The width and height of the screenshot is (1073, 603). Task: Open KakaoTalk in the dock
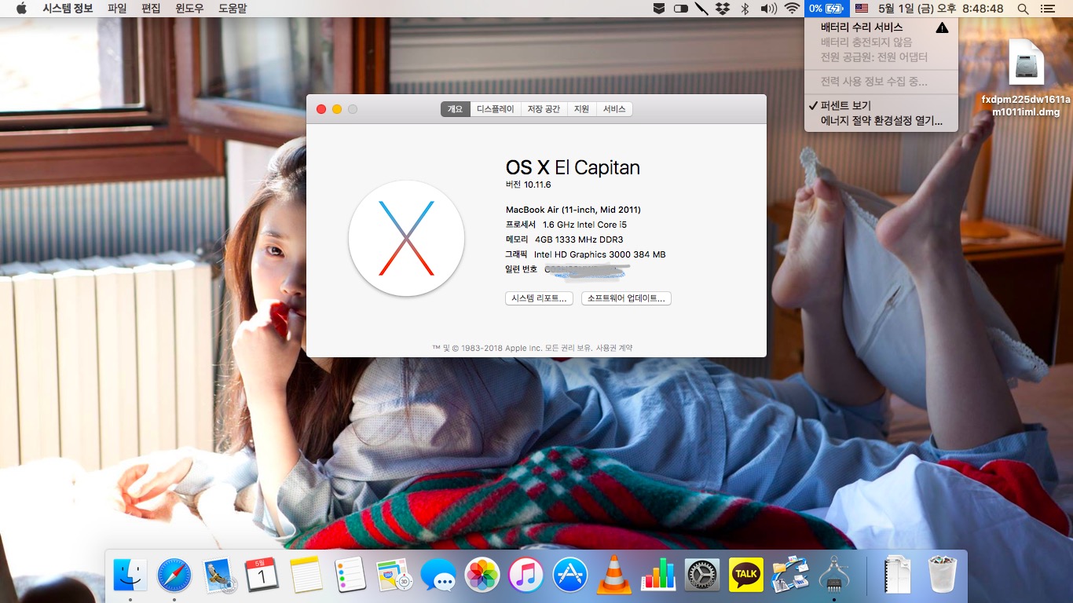(746, 576)
